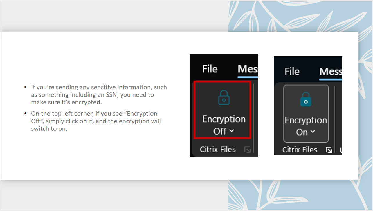Click the open padlock icon above Encryption Off
The height and width of the screenshot is (211, 373).
pos(224,97)
